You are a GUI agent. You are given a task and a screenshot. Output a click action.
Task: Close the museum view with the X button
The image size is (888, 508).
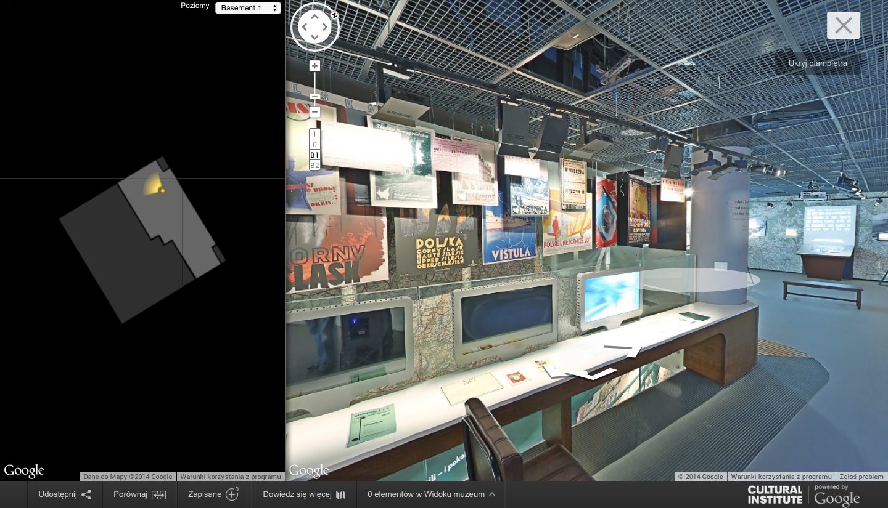844,25
